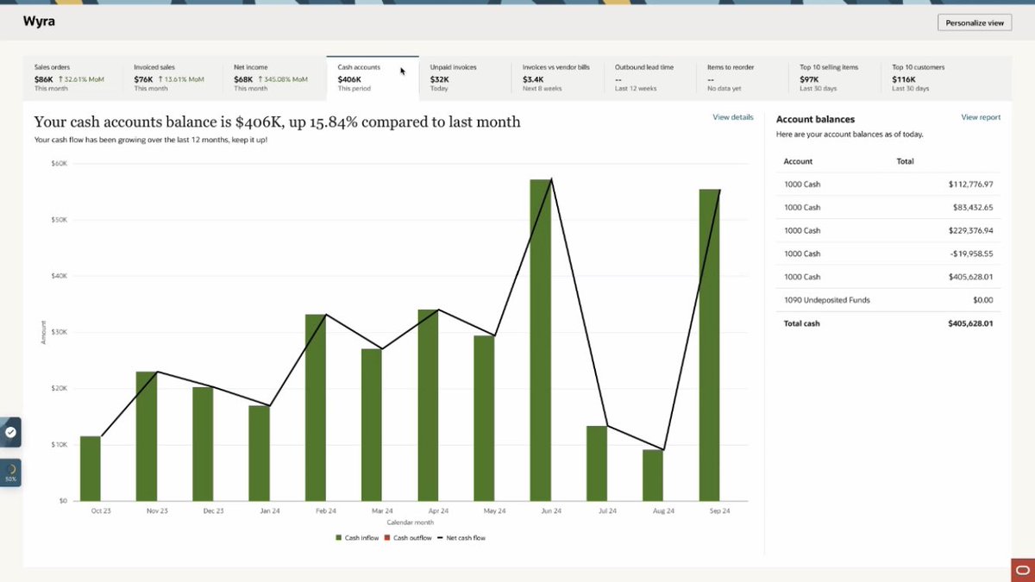Viewport: 1035px width, 582px height.
Task: Select the Cash accounts tab
Action: click(x=373, y=78)
